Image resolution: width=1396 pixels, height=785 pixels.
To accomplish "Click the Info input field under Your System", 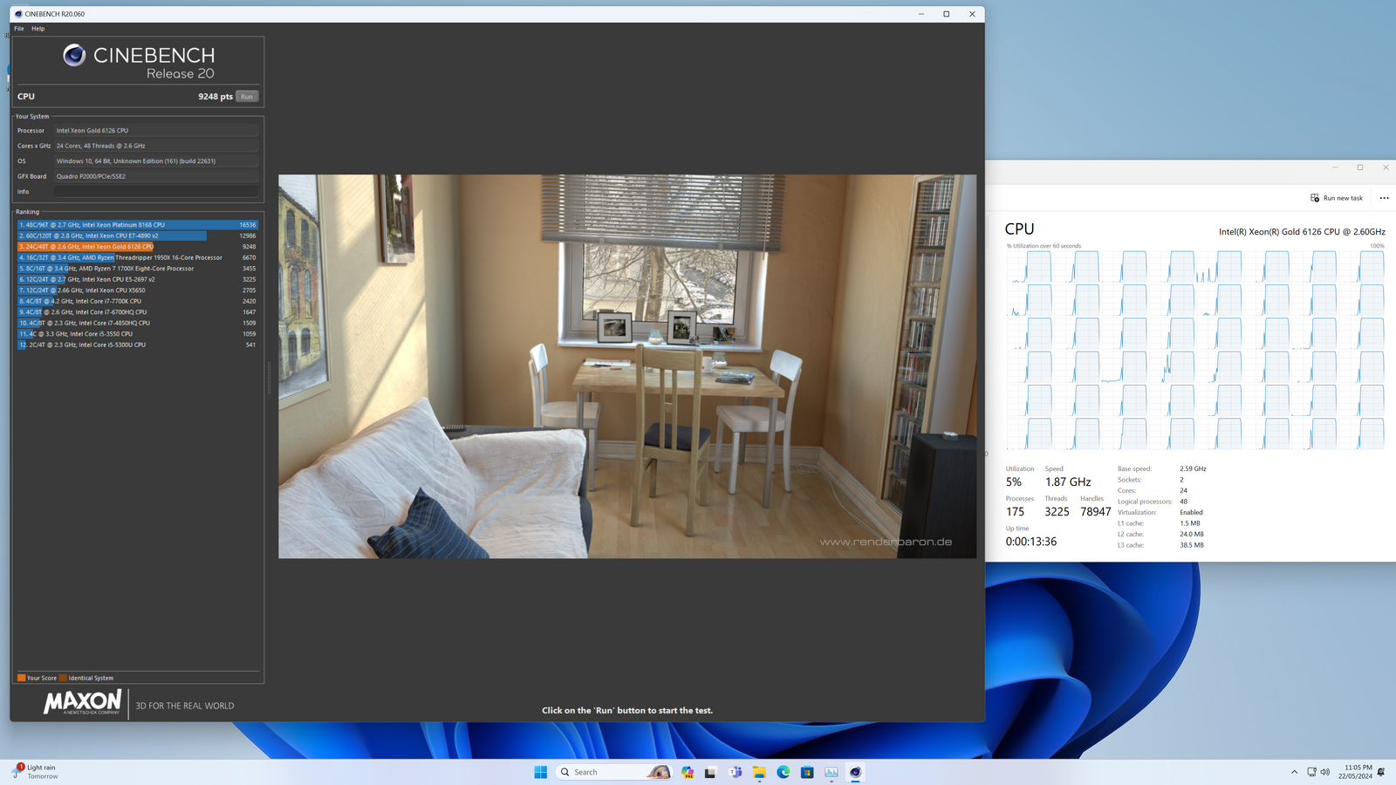I will click(x=156, y=192).
